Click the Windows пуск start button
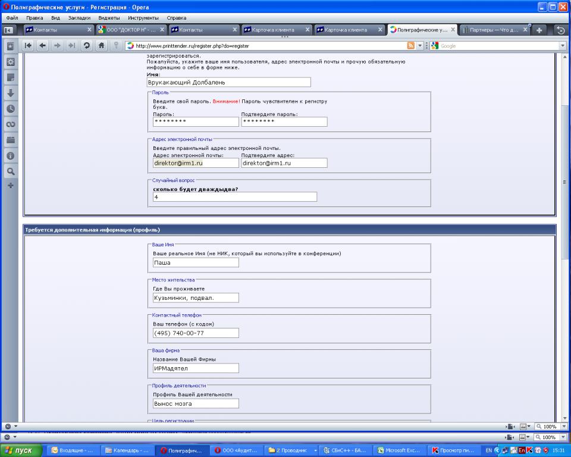Viewport: 571px width, 457px height. point(22,450)
